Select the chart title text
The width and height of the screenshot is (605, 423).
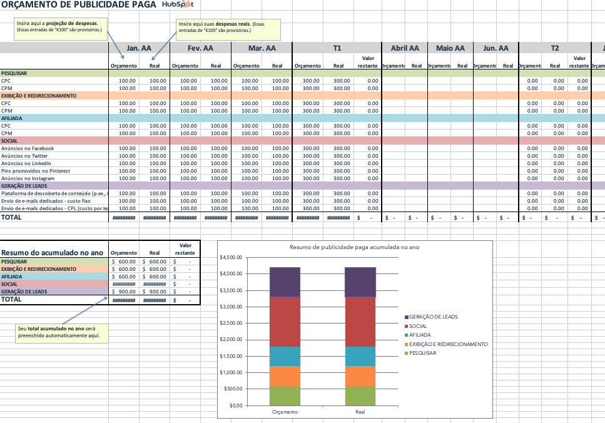(354, 247)
